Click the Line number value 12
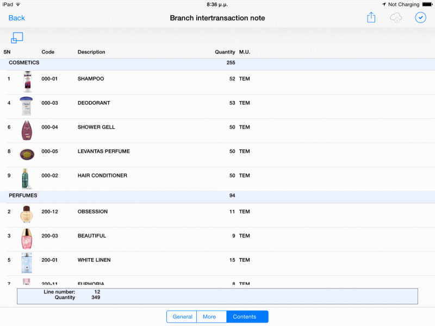 [x=97, y=292]
